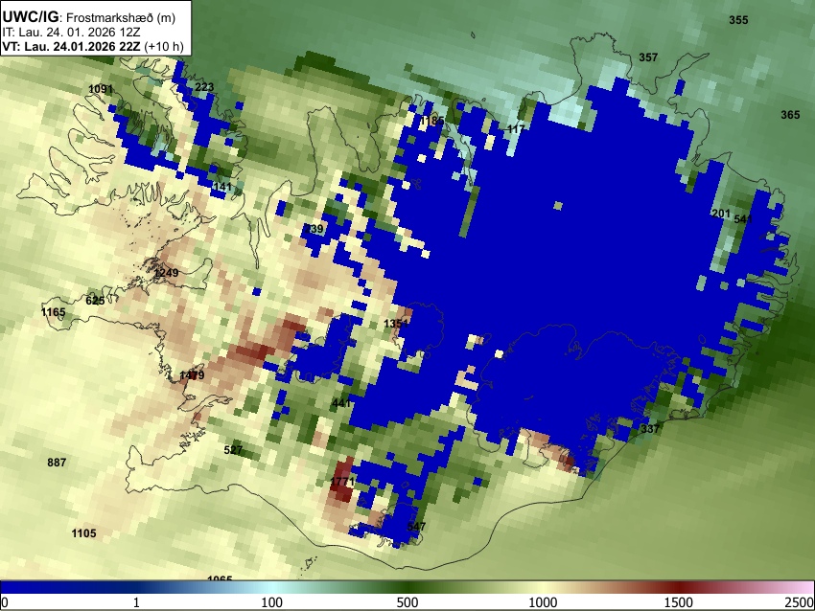Click the color scale legend bar
The width and height of the screenshot is (815, 611).
click(407, 587)
